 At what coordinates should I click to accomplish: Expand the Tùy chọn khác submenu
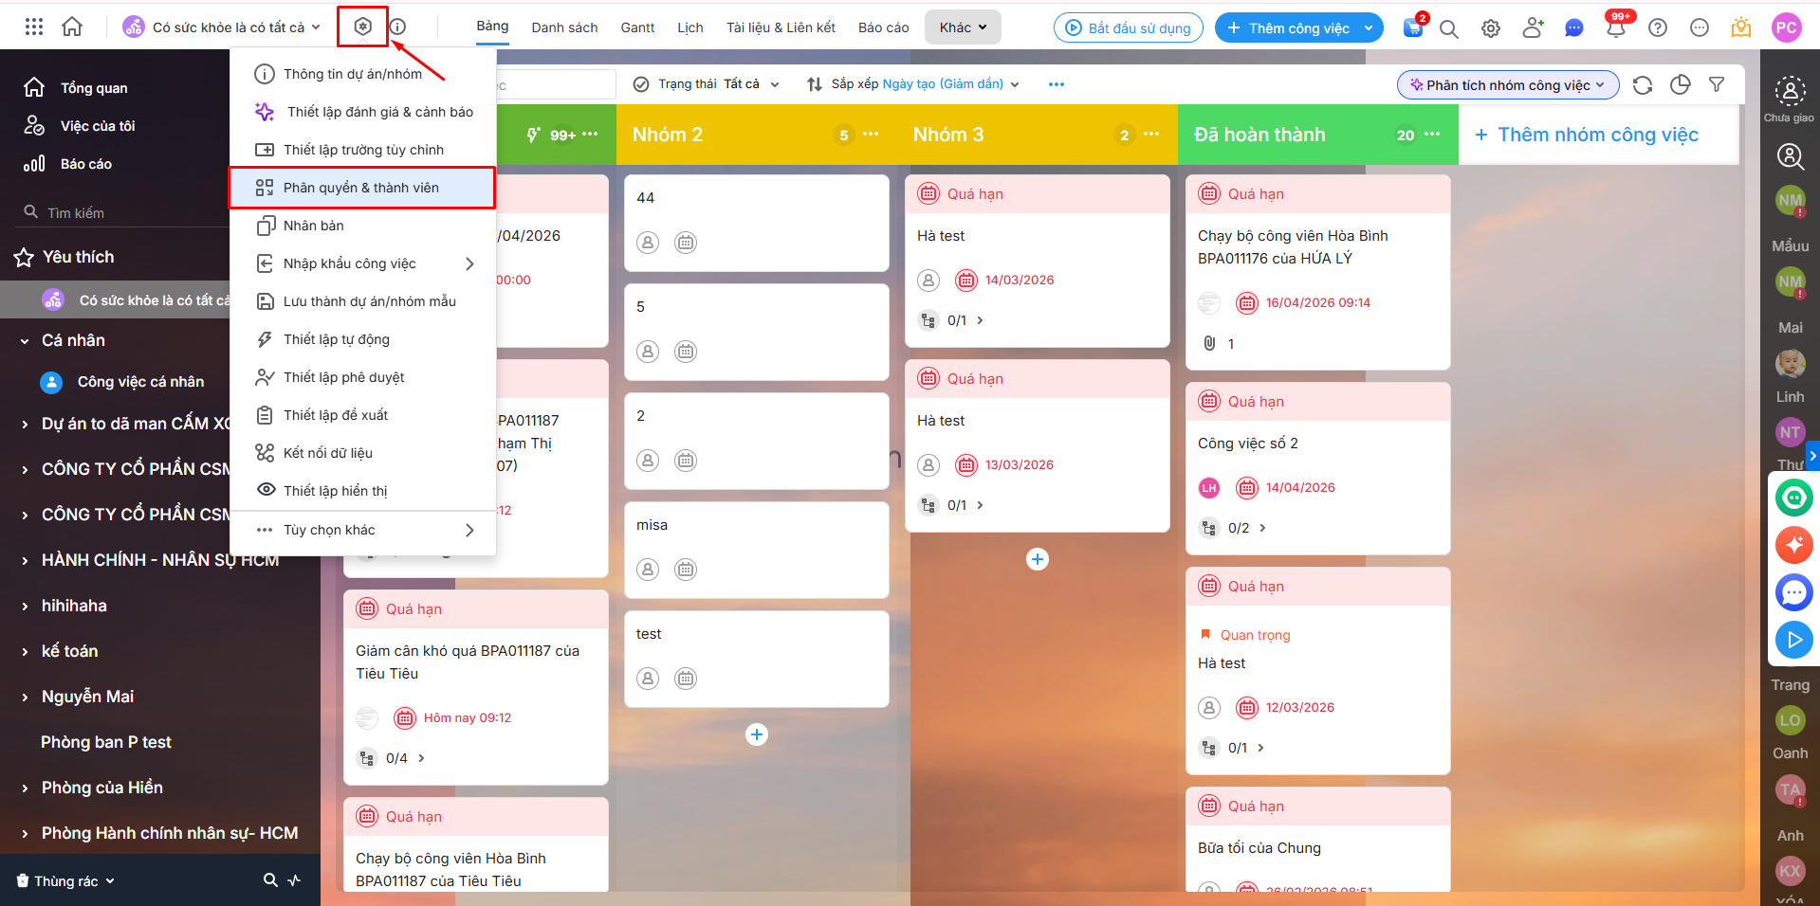pyautogui.click(x=363, y=530)
